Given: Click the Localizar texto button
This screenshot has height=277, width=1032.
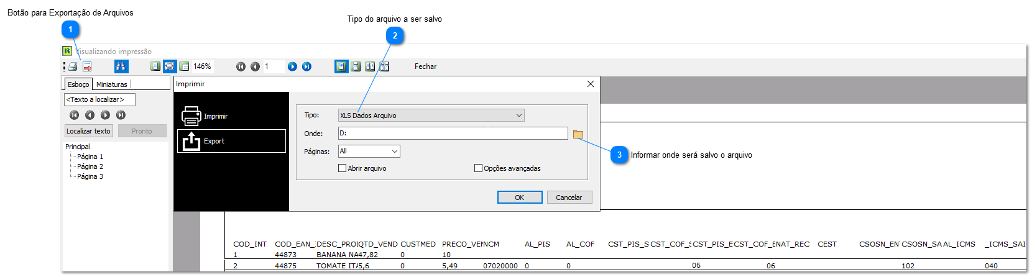Looking at the screenshot, I should [x=89, y=131].
